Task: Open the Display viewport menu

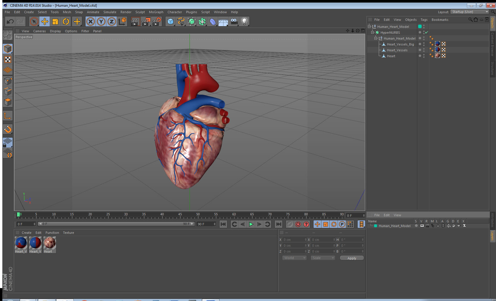Action: coord(55,31)
